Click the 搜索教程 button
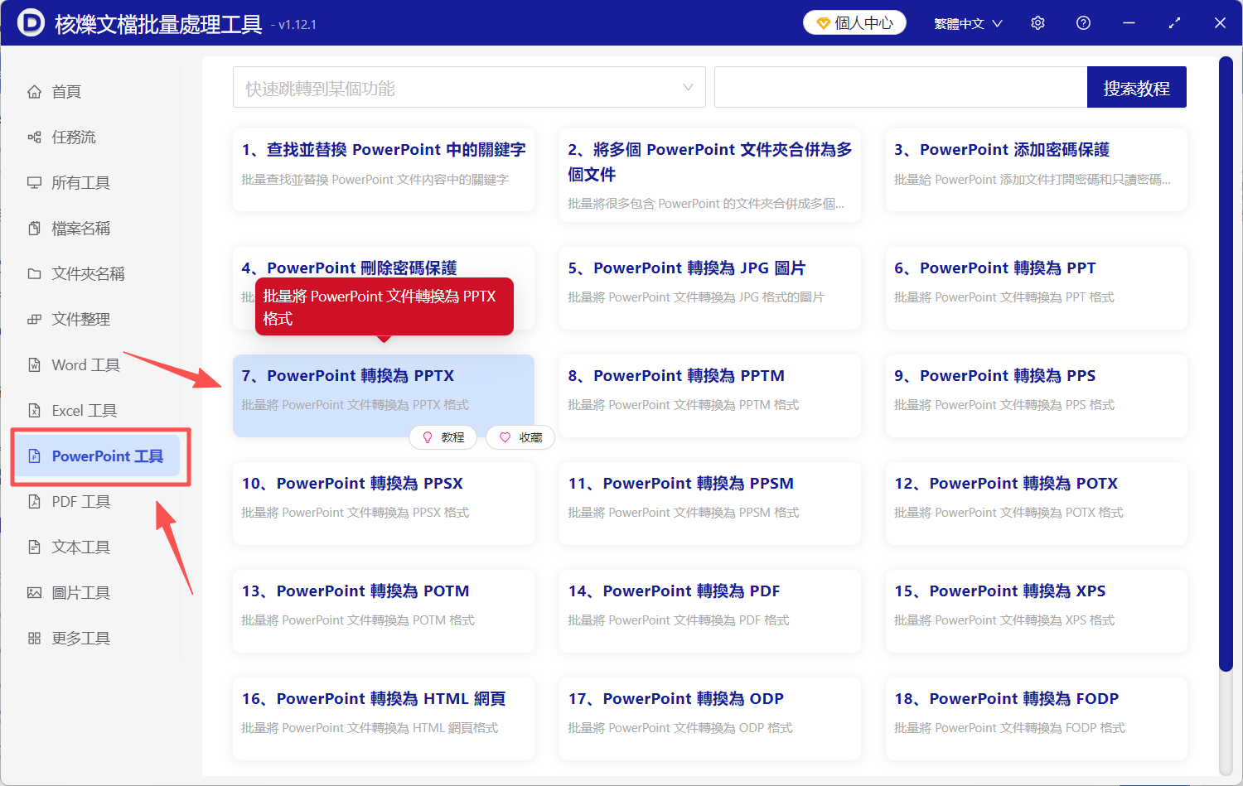The width and height of the screenshot is (1243, 786). click(1136, 86)
